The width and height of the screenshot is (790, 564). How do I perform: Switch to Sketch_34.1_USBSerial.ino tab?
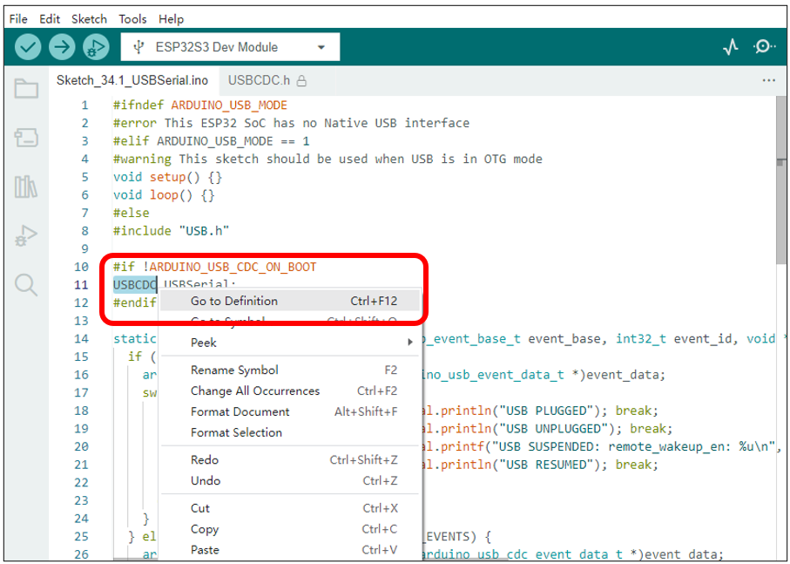coord(132,81)
